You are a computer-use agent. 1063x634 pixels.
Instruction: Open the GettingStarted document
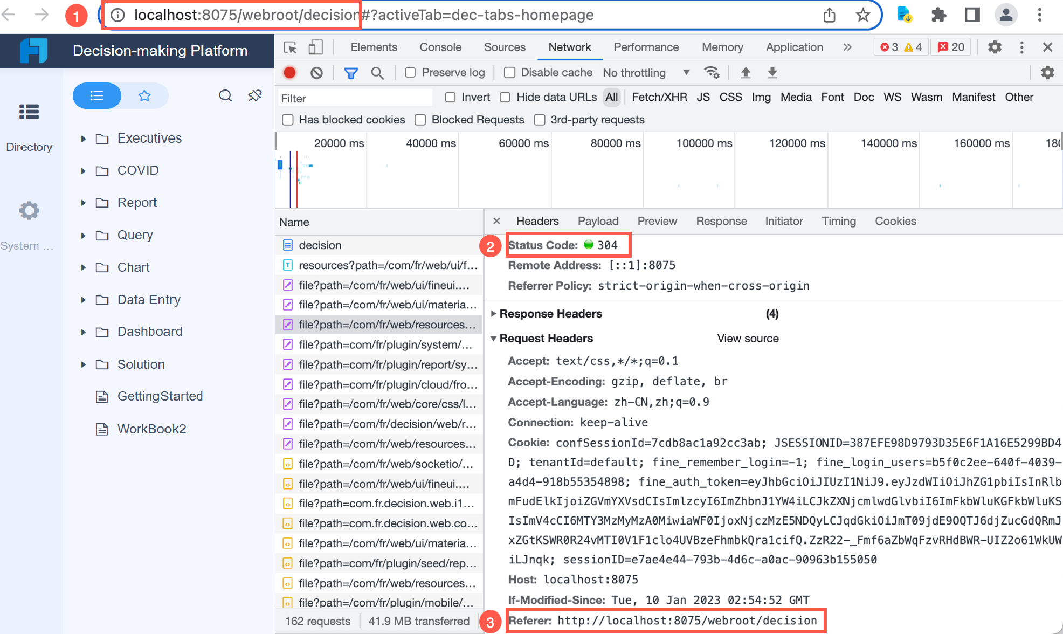tap(160, 396)
